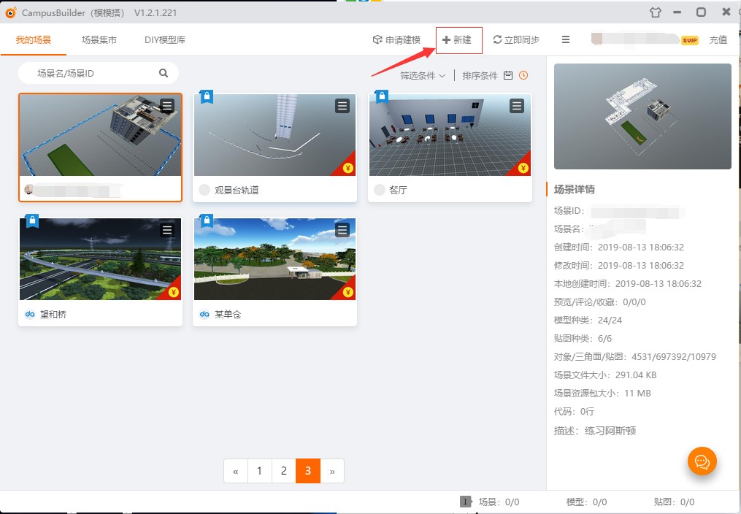741x514 pixels.
Task: Open menu icon on 观景台轨道 card
Action: [x=342, y=106]
